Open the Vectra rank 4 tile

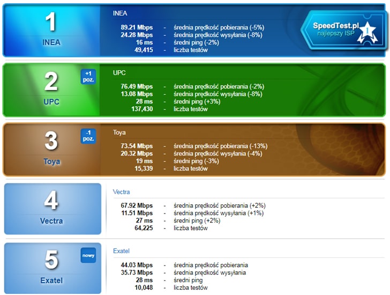(x=52, y=209)
